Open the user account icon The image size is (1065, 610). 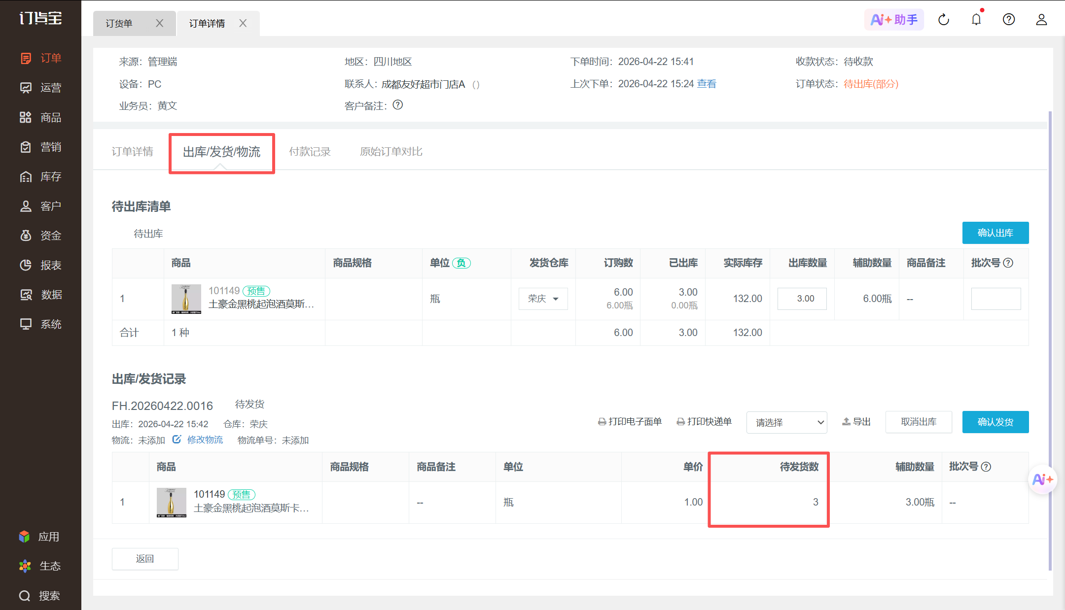click(1041, 20)
